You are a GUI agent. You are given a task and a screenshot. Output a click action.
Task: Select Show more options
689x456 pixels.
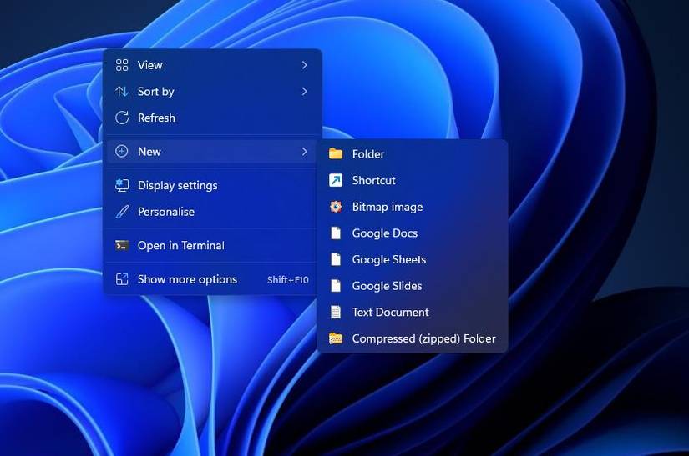[x=212, y=279]
